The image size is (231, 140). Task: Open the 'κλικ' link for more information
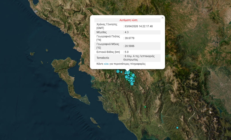click(x=106, y=64)
